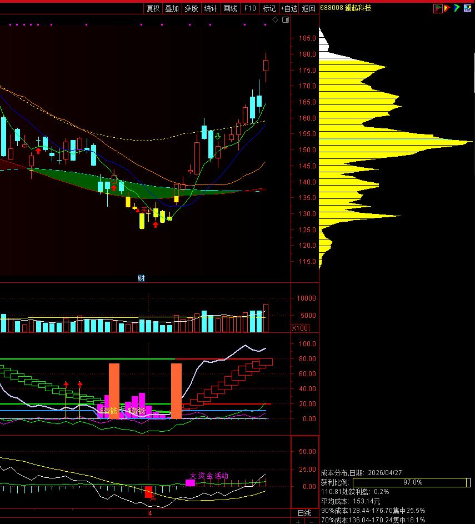Zoom out with the − button below 日线
The width and height of the screenshot is (475, 524).
(311, 522)
